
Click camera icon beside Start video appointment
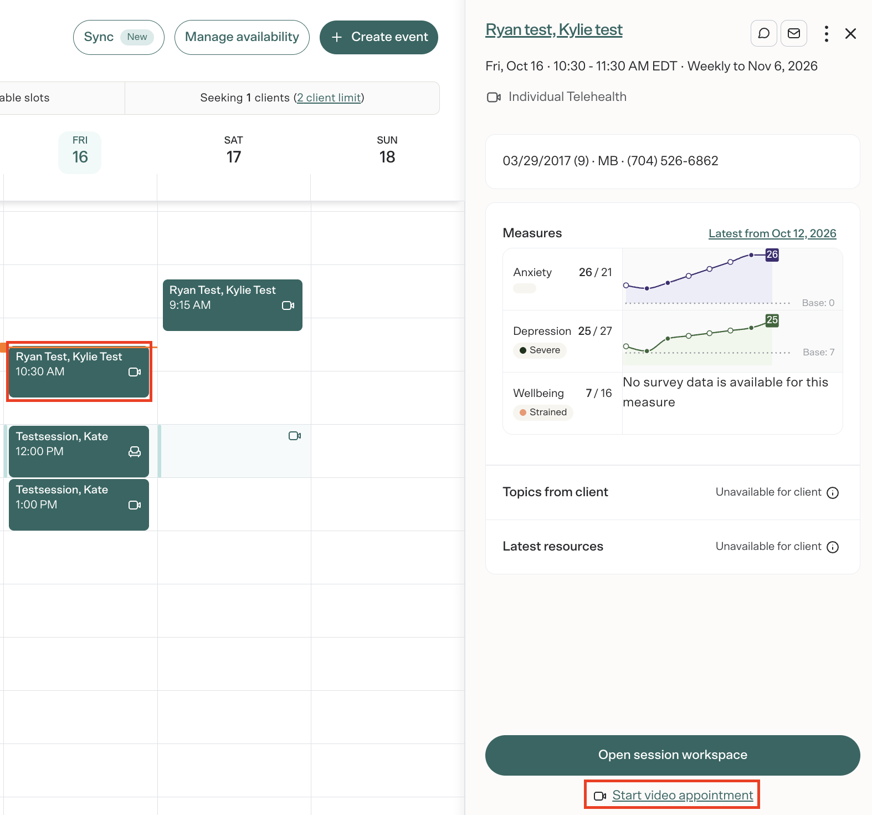pyautogui.click(x=600, y=796)
